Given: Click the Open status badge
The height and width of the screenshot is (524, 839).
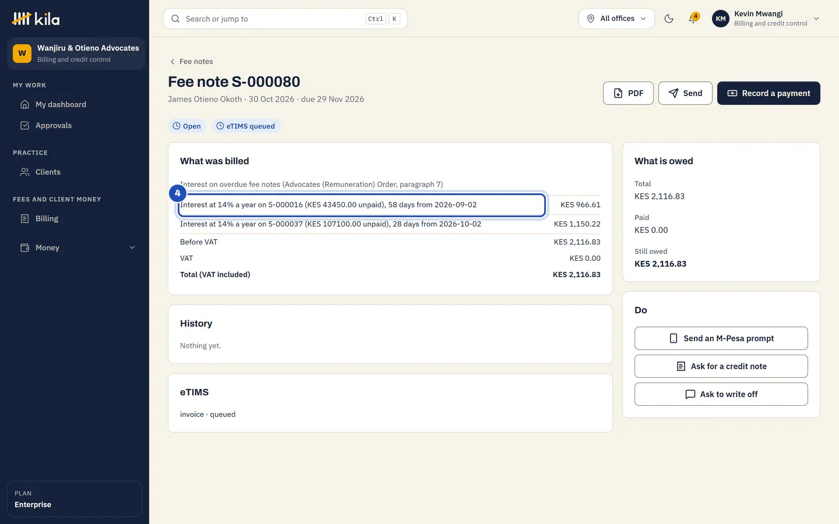Looking at the screenshot, I should click(x=187, y=126).
